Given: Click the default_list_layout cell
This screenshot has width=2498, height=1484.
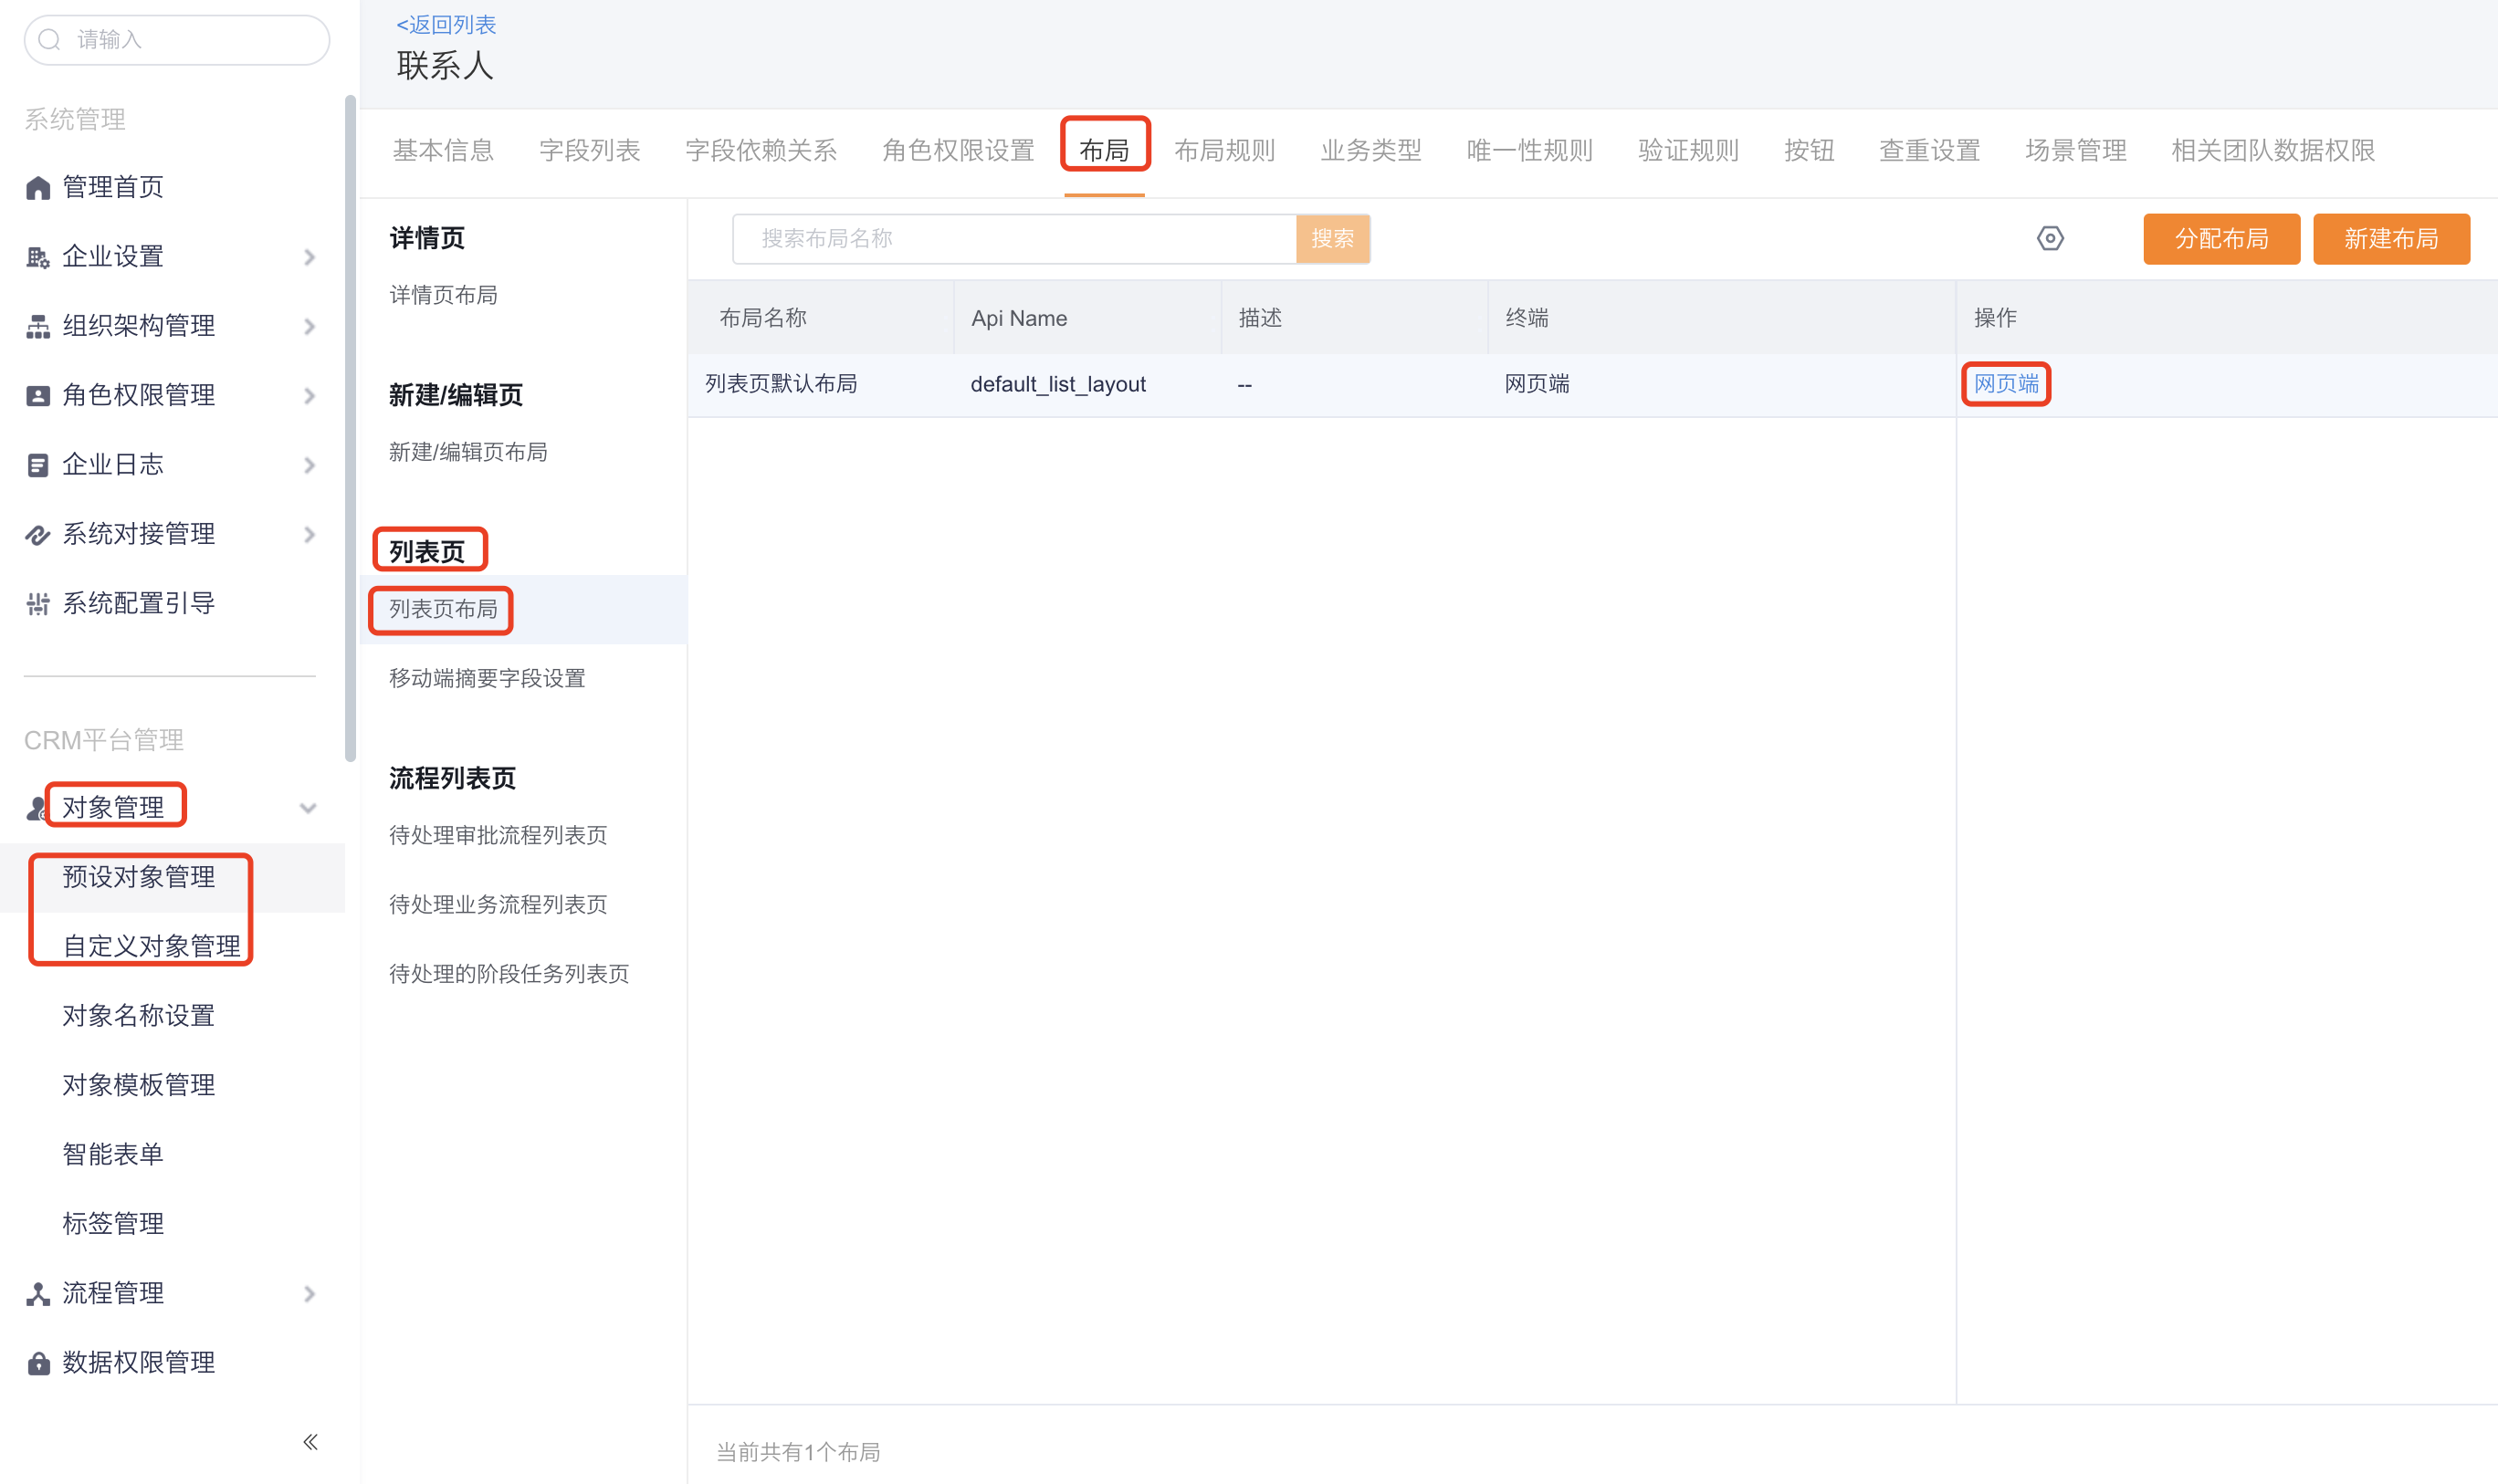Looking at the screenshot, I should [1058, 384].
